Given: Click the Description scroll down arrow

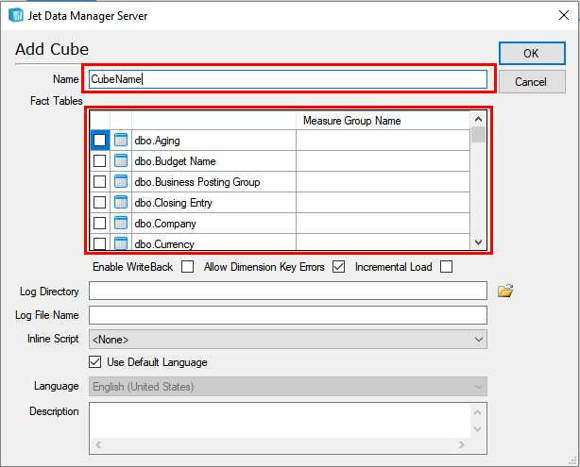Looking at the screenshot, I should click(478, 429).
